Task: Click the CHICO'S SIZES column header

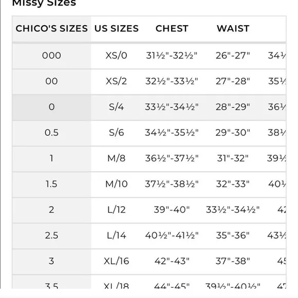Action: pos(51,29)
